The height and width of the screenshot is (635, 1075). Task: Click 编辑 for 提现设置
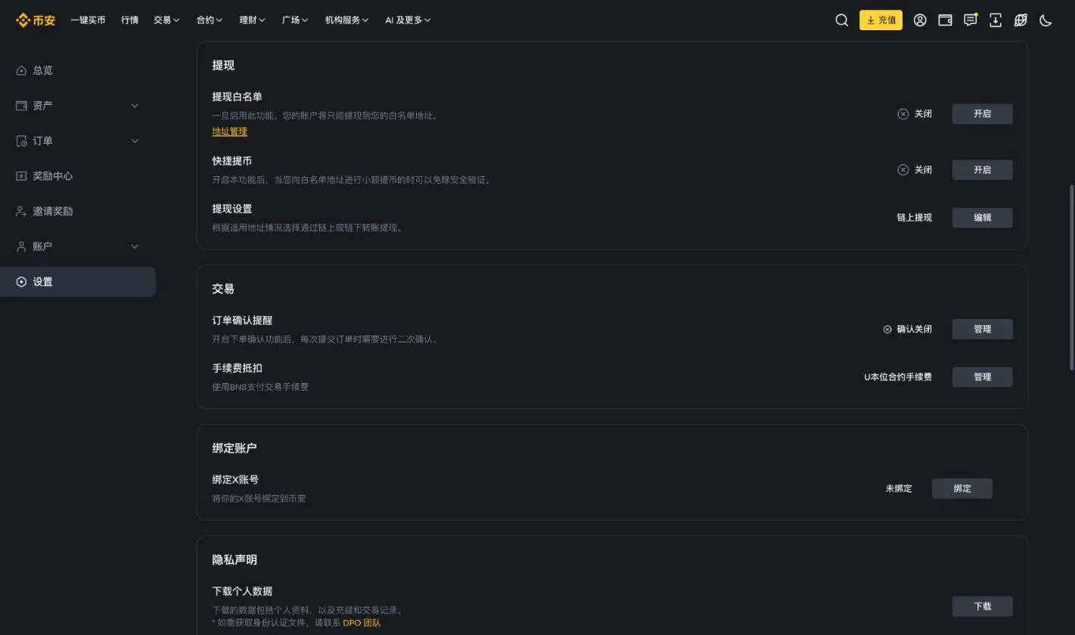982,218
